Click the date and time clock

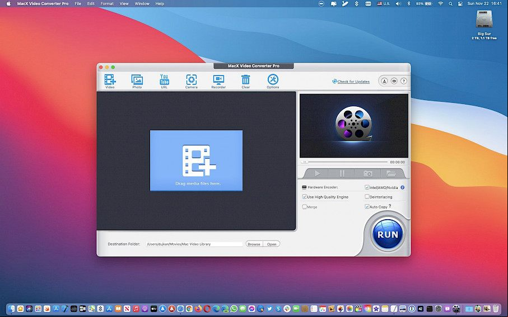(x=484, y=3)
